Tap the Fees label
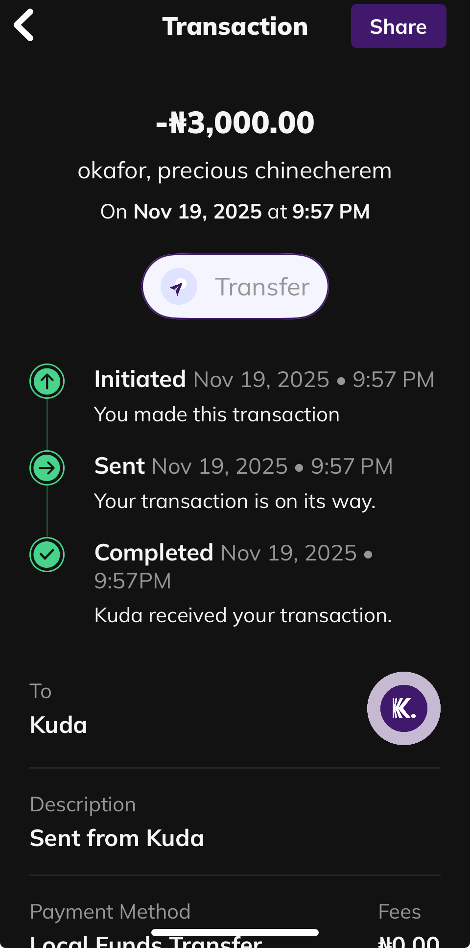This screenshot has height=948, width=470. pyautogui.click(x=399, y=912)
